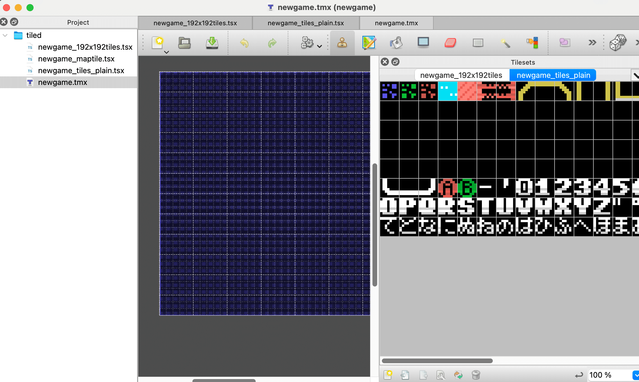Image resolution: width=639 pixels, height=382 pixels.
Task: Activate the Bucket Fill tool
Action: coord(396,43)
